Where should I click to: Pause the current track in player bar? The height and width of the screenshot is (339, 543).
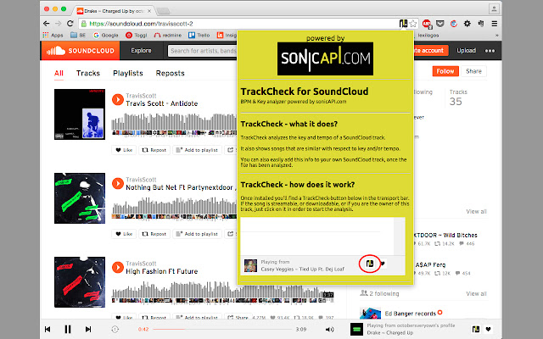68,330
